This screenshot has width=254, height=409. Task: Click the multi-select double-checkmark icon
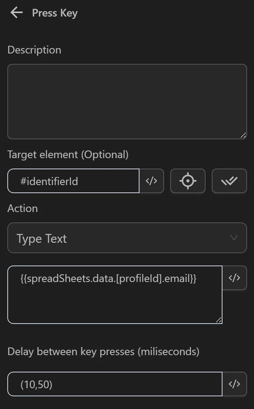point(229,181)
